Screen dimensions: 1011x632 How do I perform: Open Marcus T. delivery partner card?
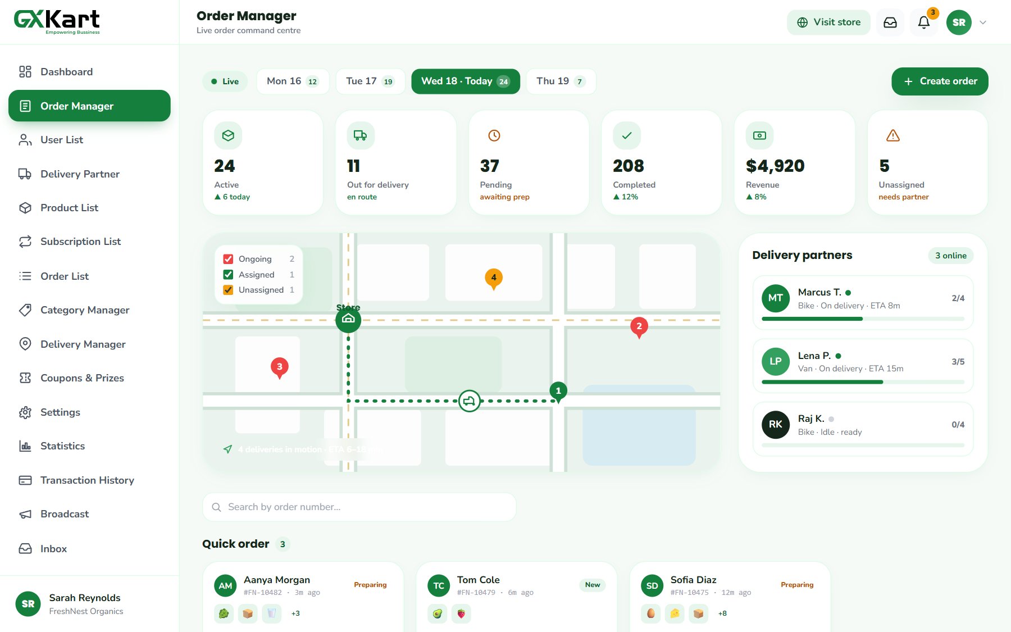tap(863, 302)
